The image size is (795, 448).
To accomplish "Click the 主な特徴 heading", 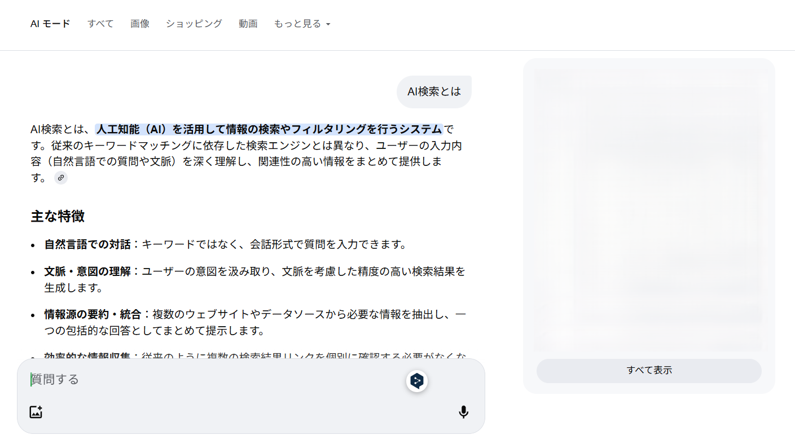I will coord(58,216).
